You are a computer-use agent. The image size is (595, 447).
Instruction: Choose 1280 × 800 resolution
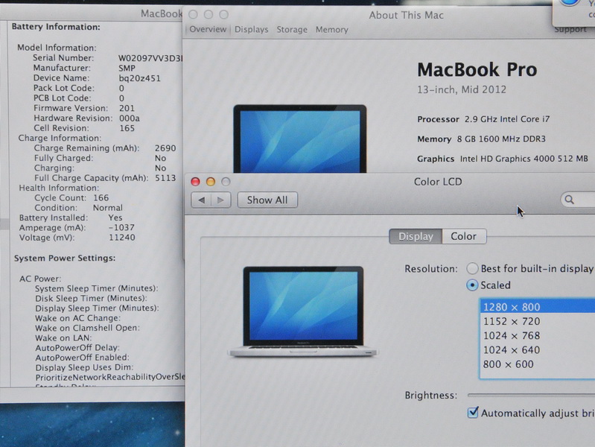click(538, 307)
